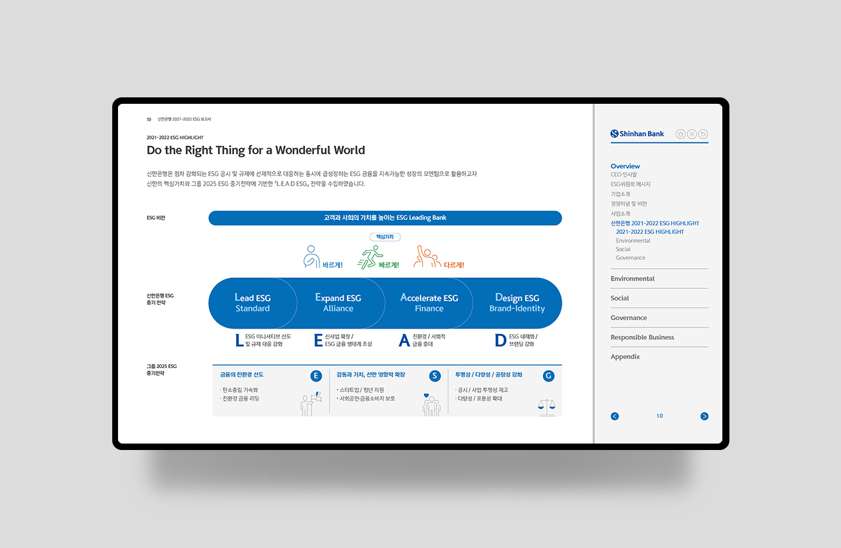The height and width of the screenshot is (548, 841).
Task: Open the Overview section
Action: pos(625,166)
